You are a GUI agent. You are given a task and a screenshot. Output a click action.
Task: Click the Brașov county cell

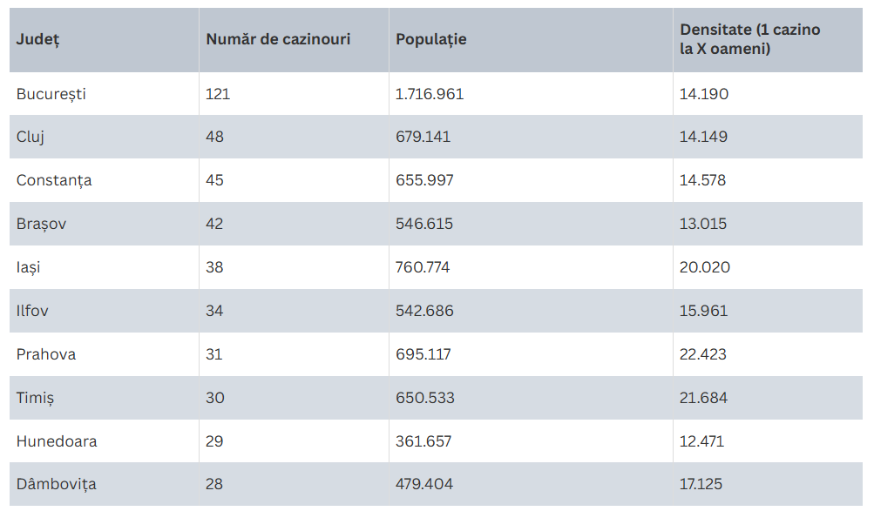tap(41, 224)
